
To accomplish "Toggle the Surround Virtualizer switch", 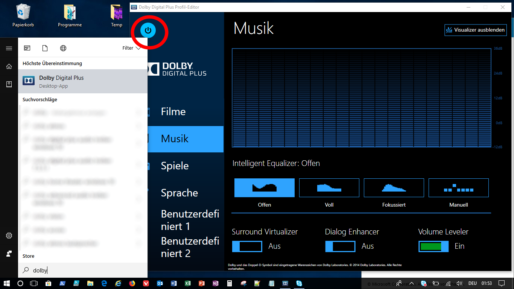I will [x=247, y=246].
